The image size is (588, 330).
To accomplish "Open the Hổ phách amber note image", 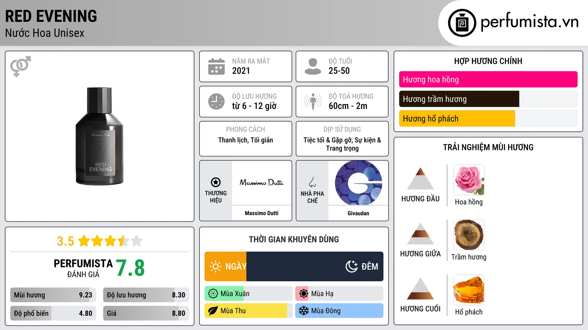I will tap(469, 290).
